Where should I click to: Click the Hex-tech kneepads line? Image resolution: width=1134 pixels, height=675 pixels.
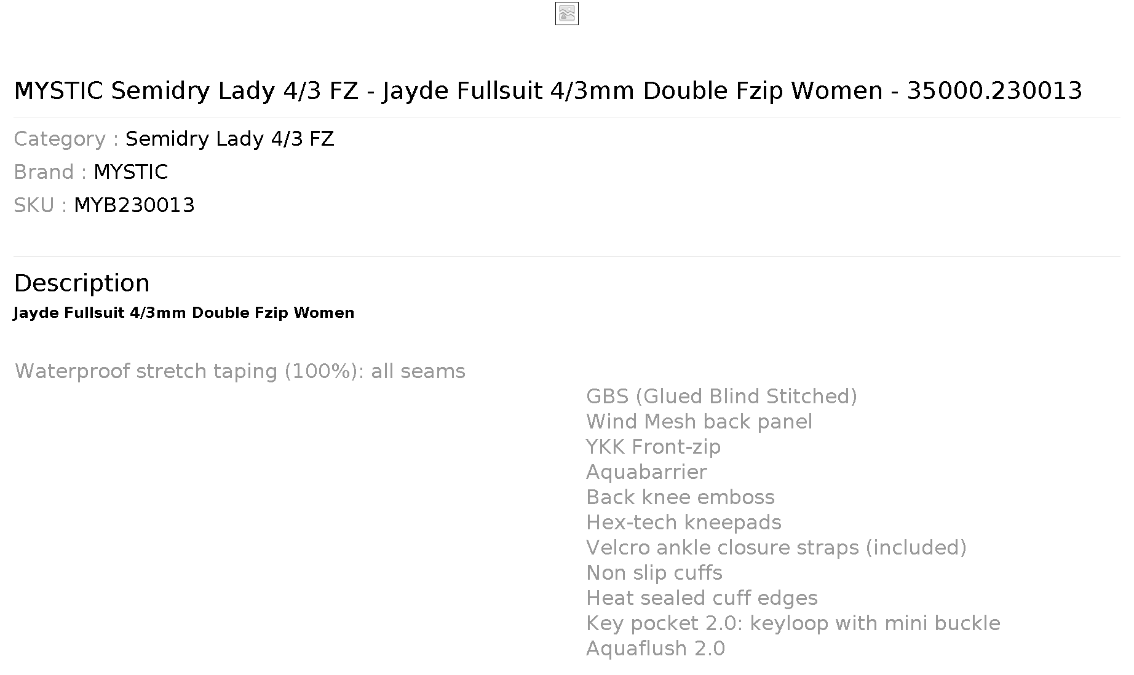pyautogui.click(x=684, y=523)
